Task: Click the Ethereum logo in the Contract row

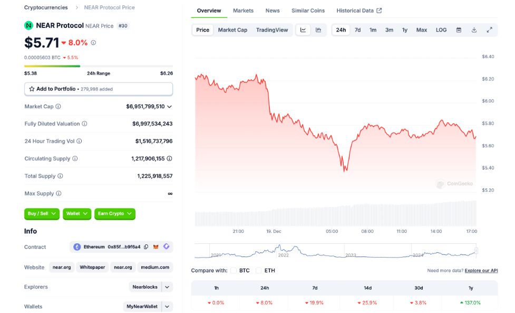Action: 77,247
